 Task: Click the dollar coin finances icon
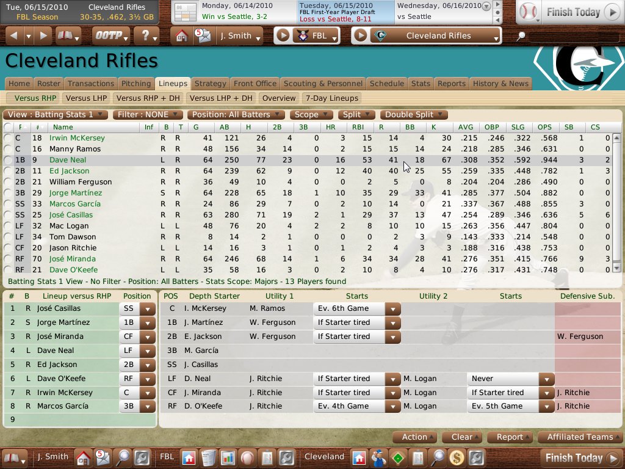[455, 457]
